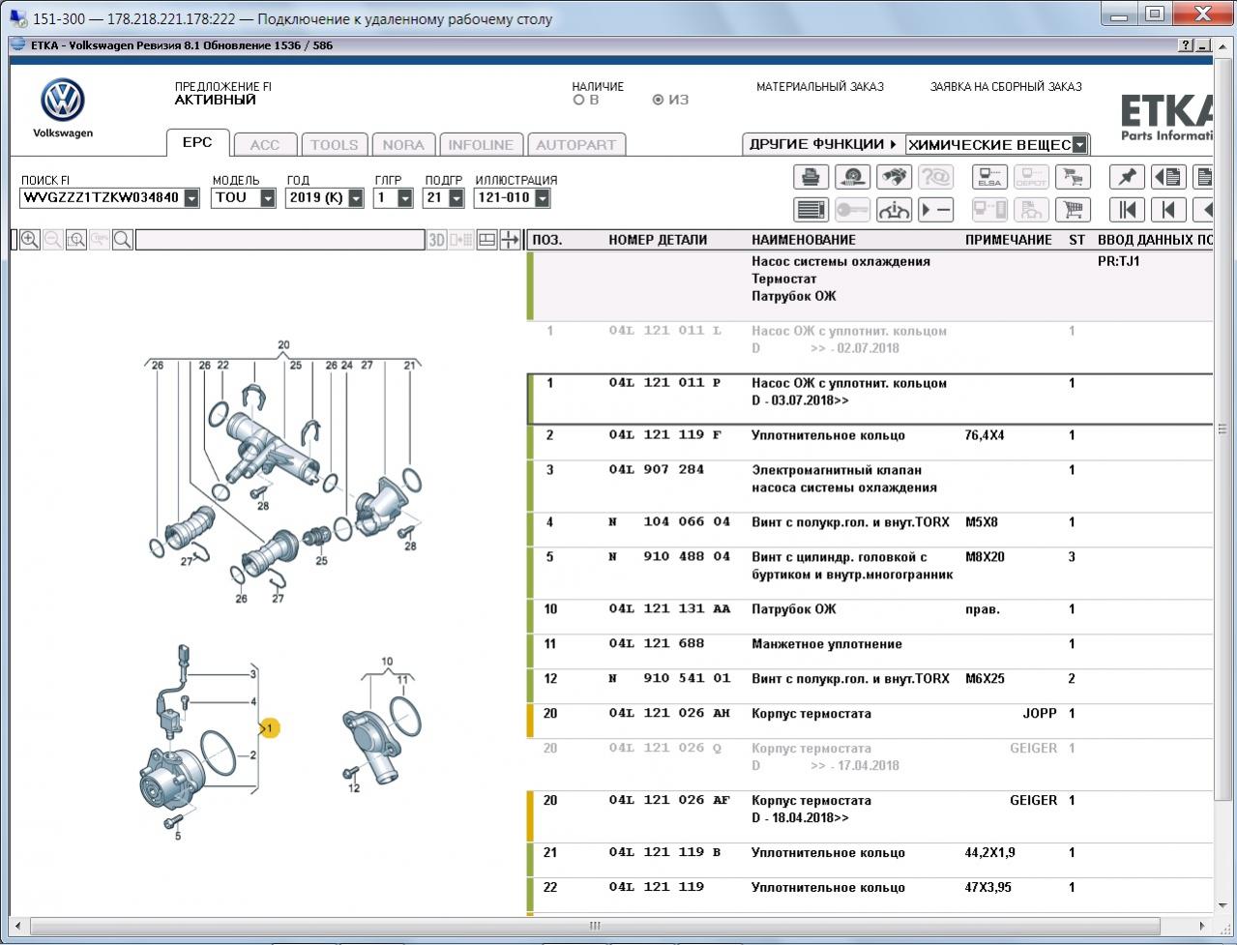
Task: Click the plus-arrow panel move icon
Action: pos(510,240)
